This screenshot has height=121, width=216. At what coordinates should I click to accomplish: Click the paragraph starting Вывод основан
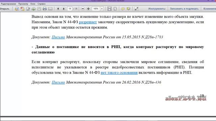(x=118, y=22)
